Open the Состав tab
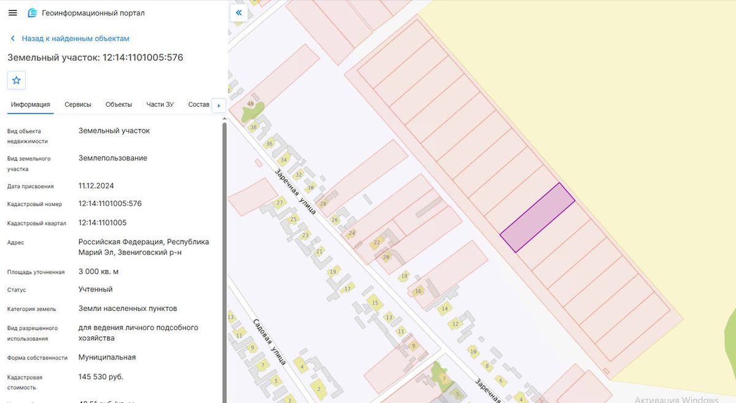The image size is (736, 403). click(x=199, y=104)
